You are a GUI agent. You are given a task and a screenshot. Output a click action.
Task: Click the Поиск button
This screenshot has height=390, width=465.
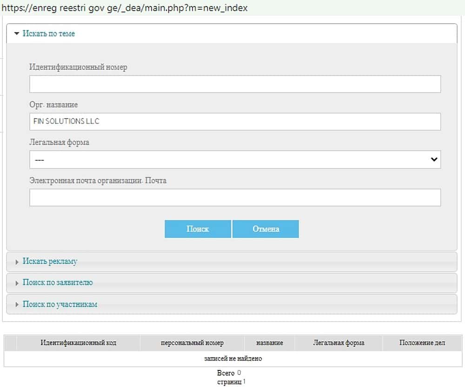click(x=198, y=229)
